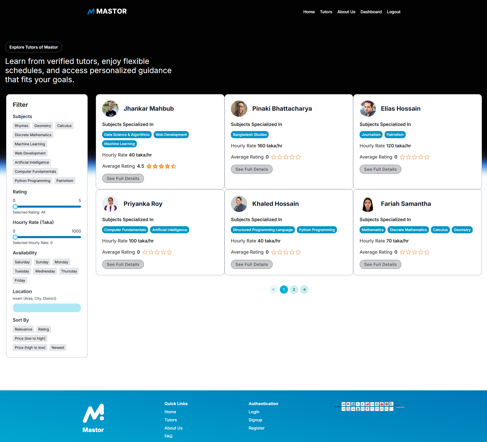Click Khaled Hossain's avatar picture

[239, 204]
